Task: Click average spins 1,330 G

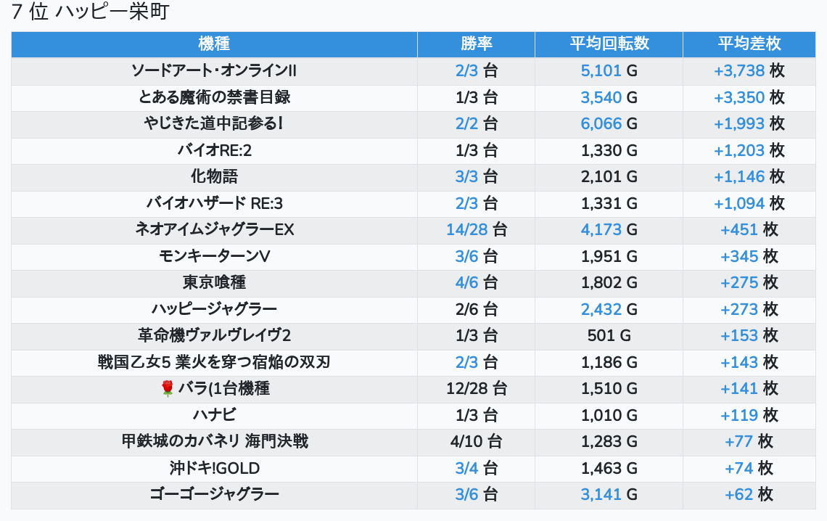Action: click(x=609, y=150)
